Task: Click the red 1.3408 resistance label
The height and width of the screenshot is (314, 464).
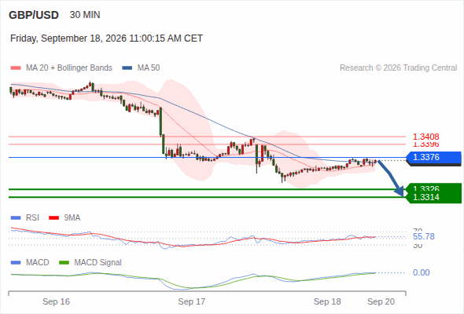Action: click(x=425, y=137)
